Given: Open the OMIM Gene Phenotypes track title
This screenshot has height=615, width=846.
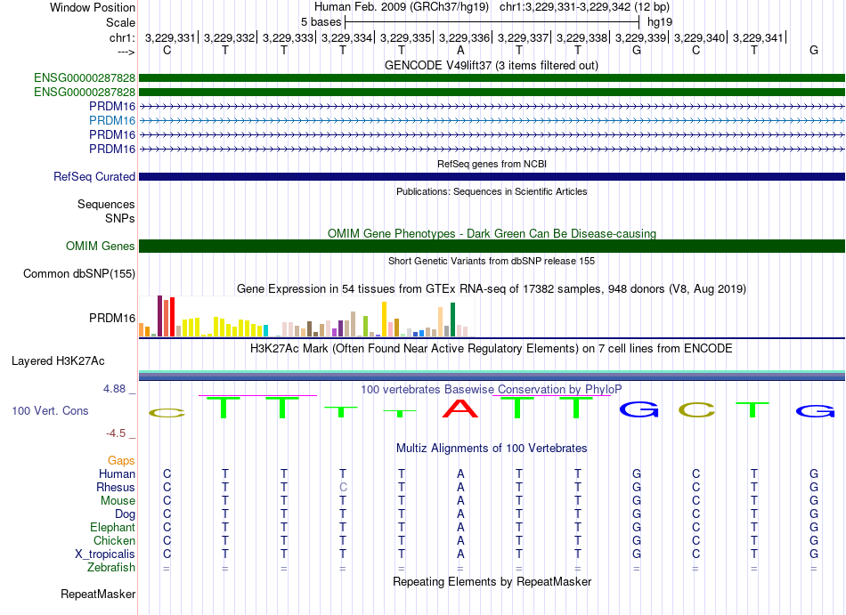Looking at the screenshot, I should click(492, 233).
